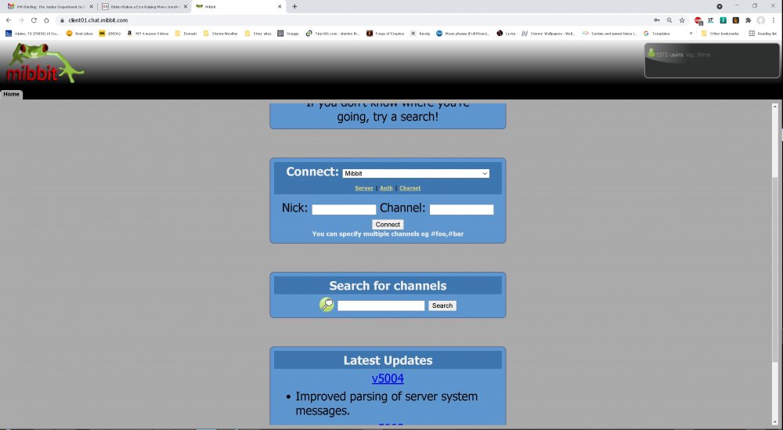Expand the hidden bookmarks overflow chevron
This screenshot has height=430, width=783.
tap(691, 34)
